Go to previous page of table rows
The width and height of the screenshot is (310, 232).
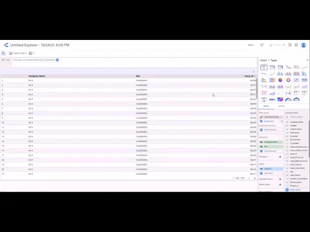click(249, 178)
